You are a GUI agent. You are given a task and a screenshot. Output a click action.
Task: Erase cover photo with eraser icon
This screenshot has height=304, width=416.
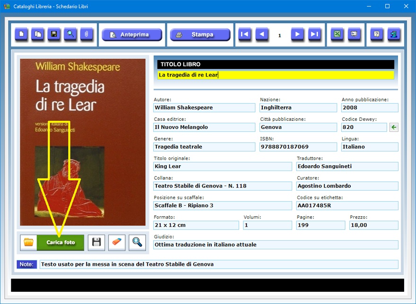[x=117, y=242]
